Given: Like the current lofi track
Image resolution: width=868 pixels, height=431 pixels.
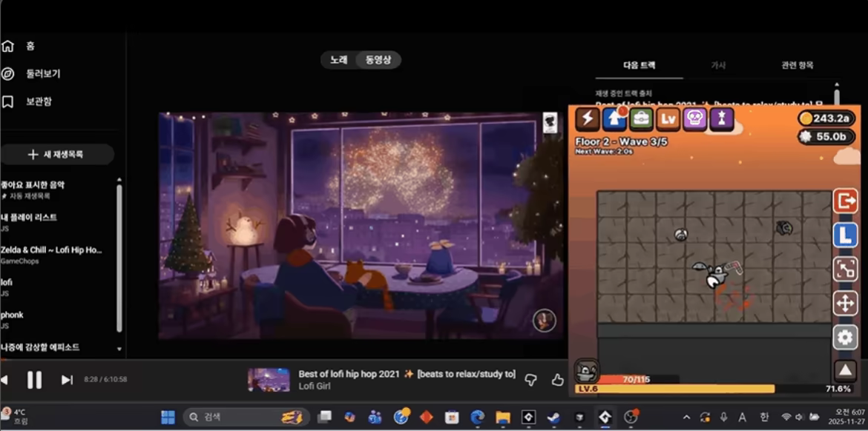Looking at the screenshot, I should click(x=557, y=380).
